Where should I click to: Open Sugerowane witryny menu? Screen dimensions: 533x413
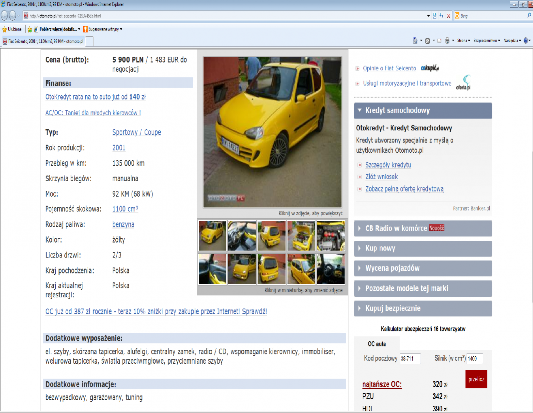pos(103,29)
